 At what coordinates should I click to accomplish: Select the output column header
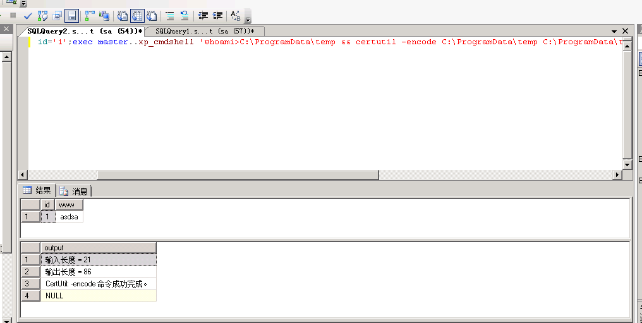[99, 248]
